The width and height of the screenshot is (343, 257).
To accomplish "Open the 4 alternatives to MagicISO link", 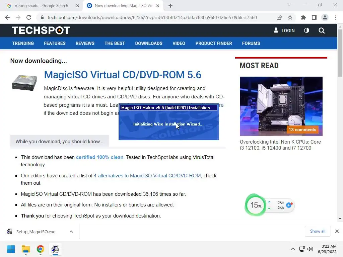I will (147, 176).
